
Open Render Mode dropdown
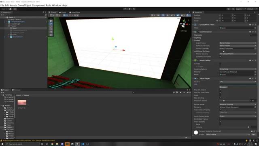click(x=238, y=105)
